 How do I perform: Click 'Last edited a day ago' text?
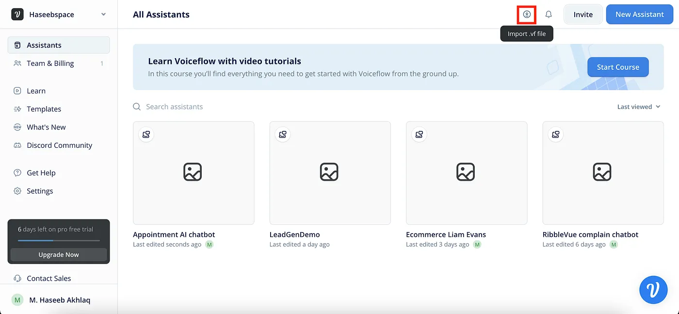point(300,245)
